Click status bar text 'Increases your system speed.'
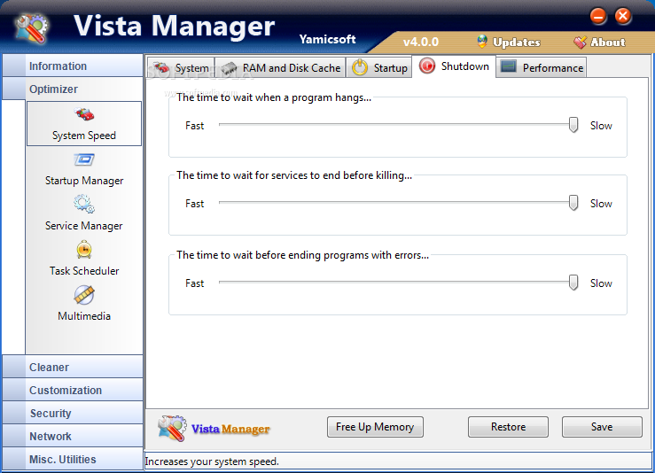 click(212, 461)
